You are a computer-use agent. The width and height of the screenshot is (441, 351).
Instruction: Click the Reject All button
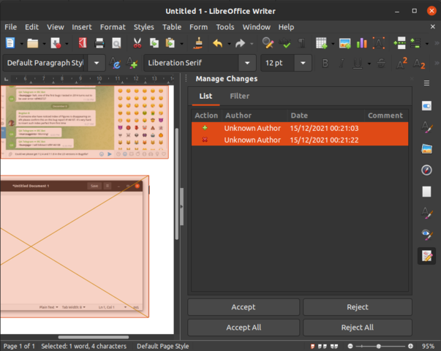[x=358, y=328]
